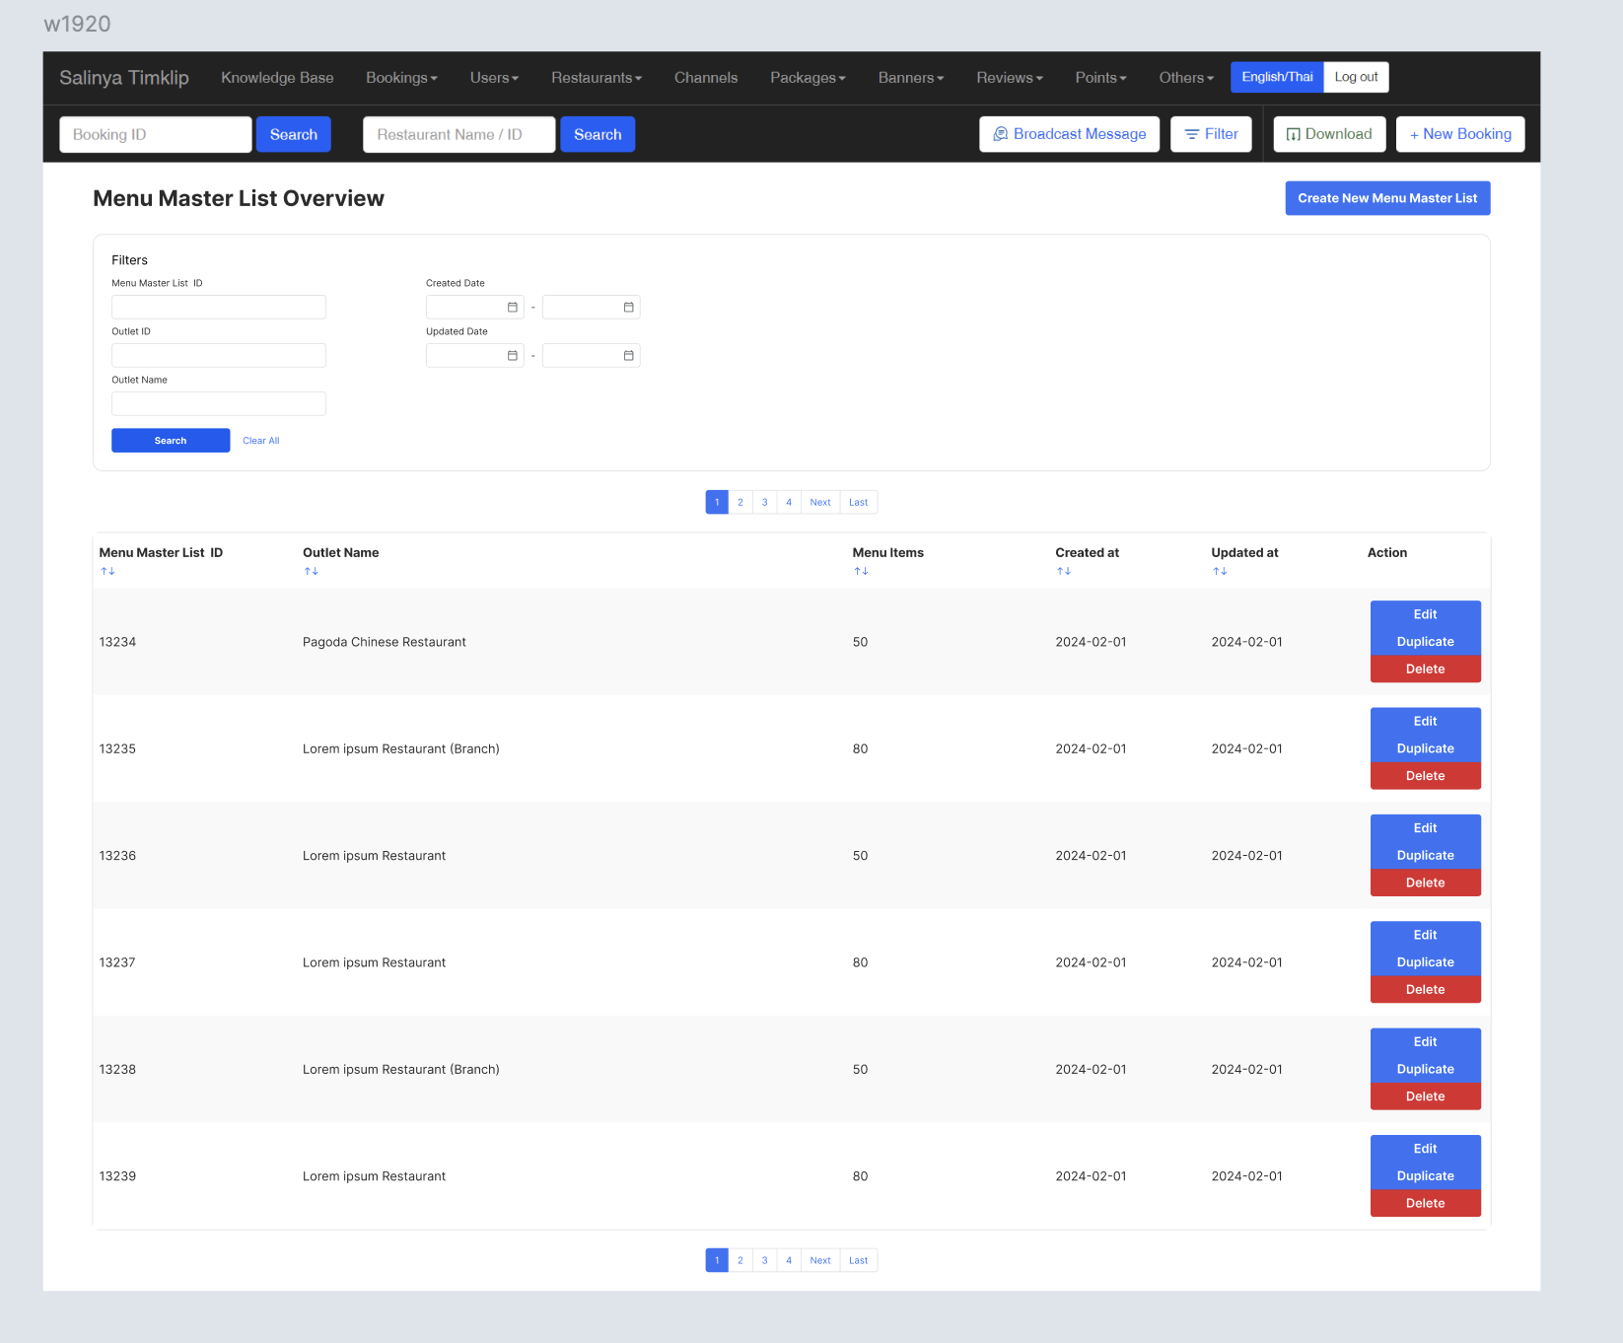The height and width of the screenshot is (1343, 1623).
Task: Expand the Others navigation dropdown
Action: pyautogui.click(x=1186, y=78)
